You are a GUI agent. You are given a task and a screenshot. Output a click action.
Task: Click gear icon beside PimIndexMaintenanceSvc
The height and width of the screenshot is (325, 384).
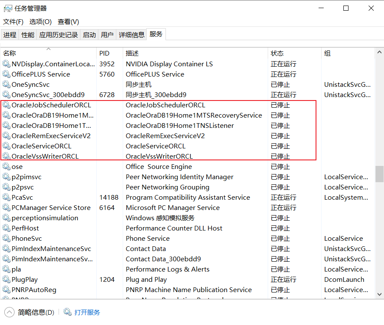click(6, 249)
